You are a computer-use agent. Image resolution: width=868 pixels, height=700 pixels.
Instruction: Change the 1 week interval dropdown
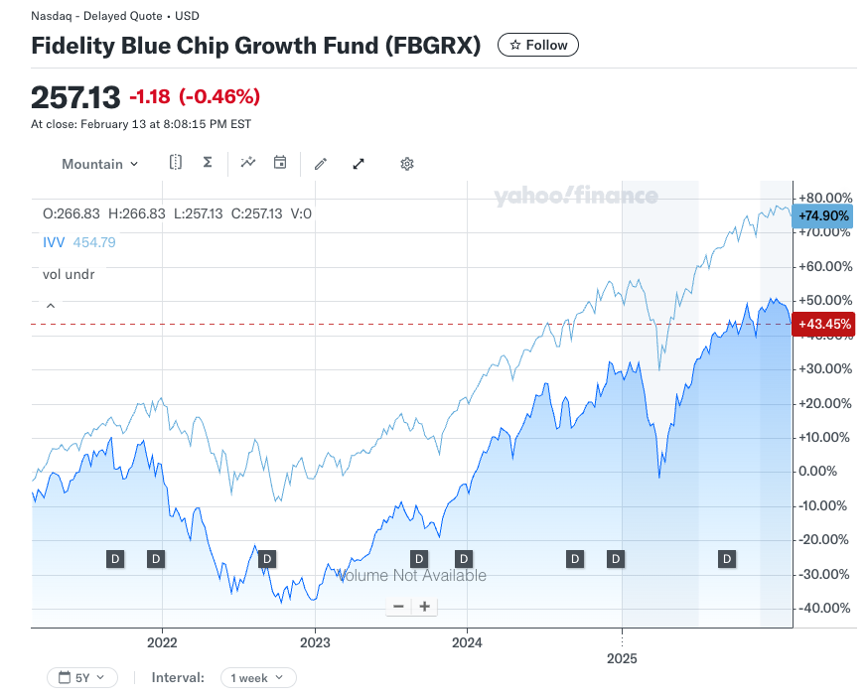pos(258,677)
